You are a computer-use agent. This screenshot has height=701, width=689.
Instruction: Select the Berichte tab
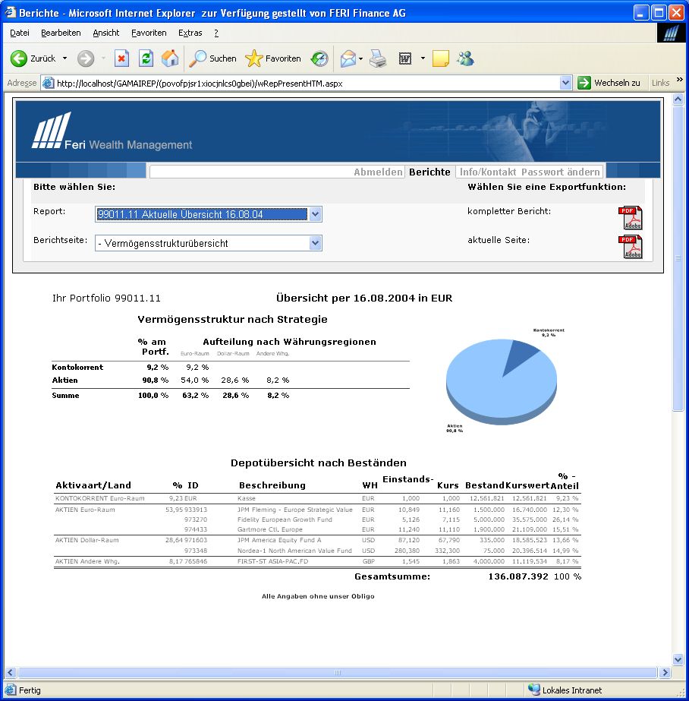(x=429, y=172)
